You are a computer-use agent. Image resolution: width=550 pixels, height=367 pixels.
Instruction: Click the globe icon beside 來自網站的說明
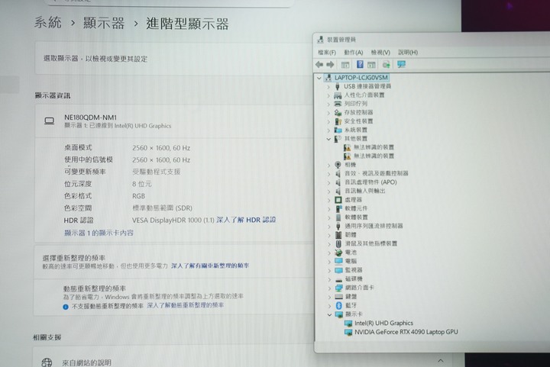(47, 362)
